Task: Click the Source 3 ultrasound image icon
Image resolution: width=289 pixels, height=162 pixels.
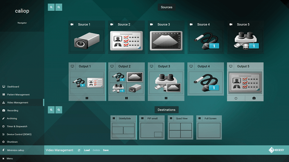Action: [x=166, y=41]
